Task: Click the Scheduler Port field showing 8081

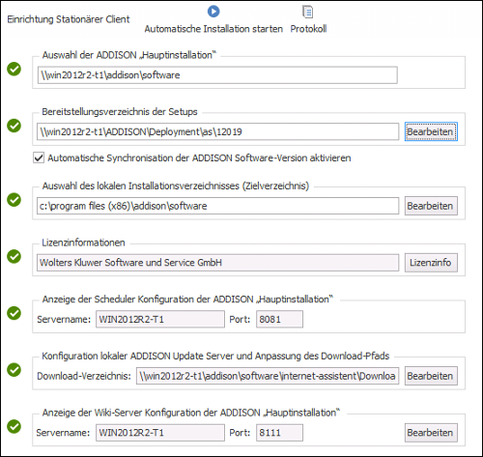Action: coord(279,319)
